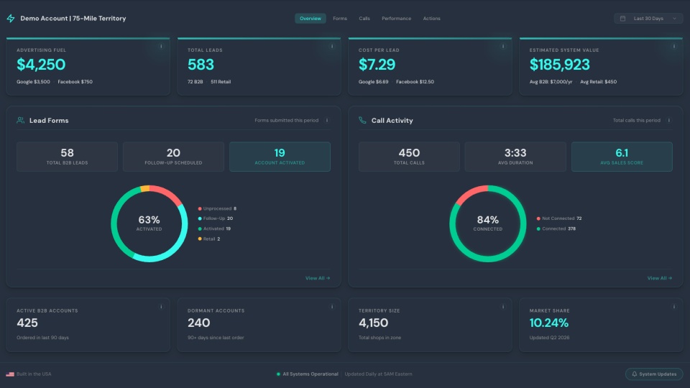This screenshot has width=690, height=388.
Task: Expand the Last 30 Days dropdown
Action: point(648,19)
